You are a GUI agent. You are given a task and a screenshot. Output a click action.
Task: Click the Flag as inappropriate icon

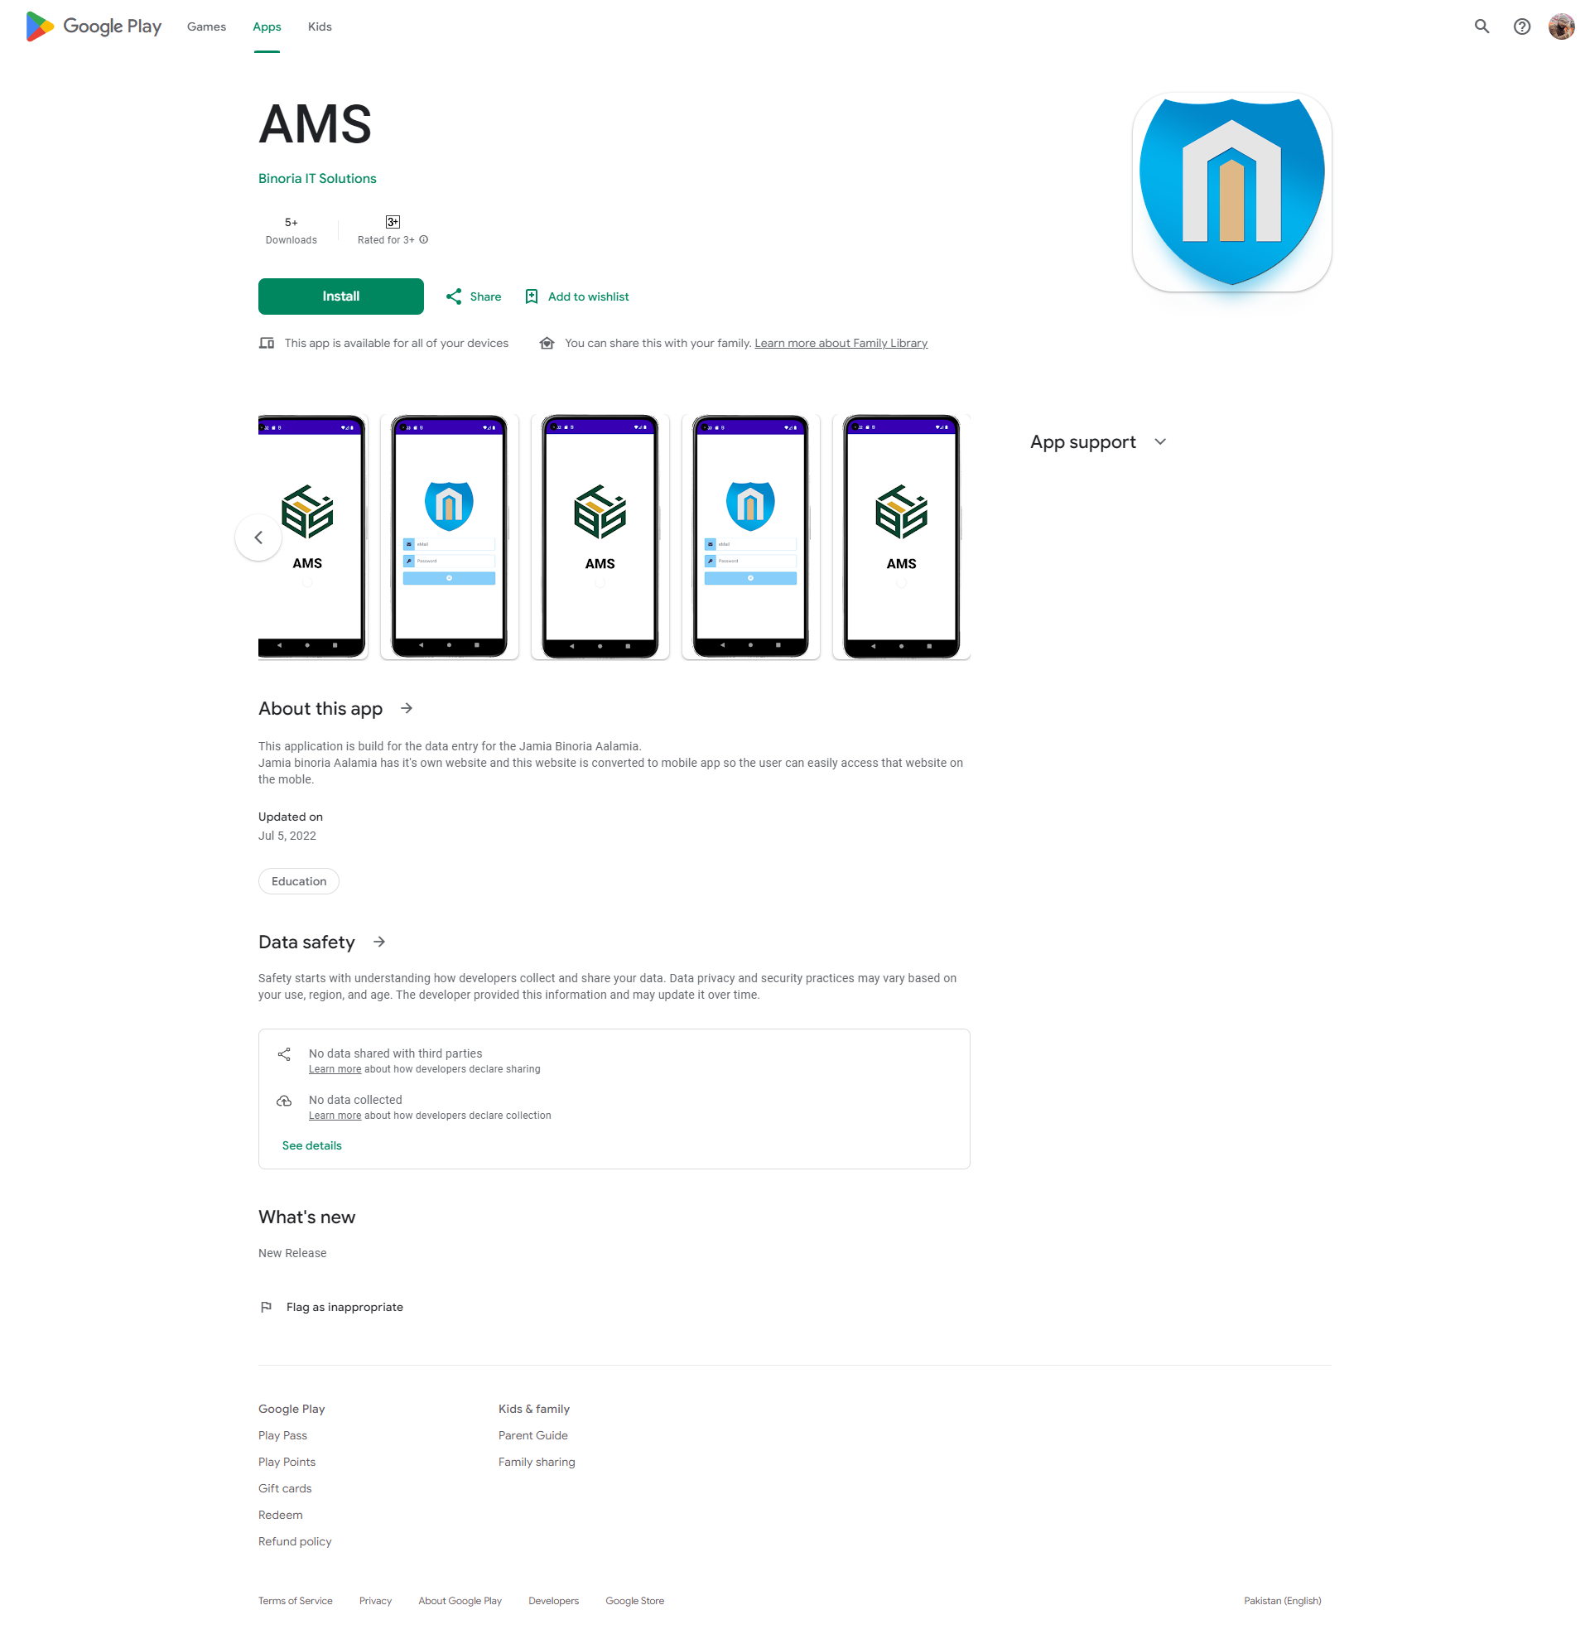click(266, 1307)
